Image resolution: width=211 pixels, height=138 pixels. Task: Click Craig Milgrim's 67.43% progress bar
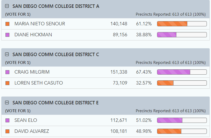tap(182, 72)
